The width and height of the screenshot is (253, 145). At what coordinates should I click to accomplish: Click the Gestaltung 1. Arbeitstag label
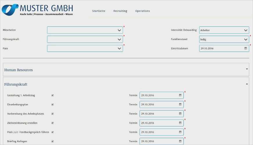coord(21,95)
